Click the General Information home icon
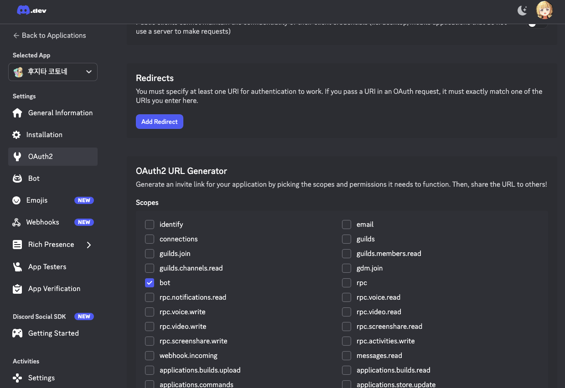The height and width of the screenshot is (388, 565). pyautogui.click(x=17, y=113)
